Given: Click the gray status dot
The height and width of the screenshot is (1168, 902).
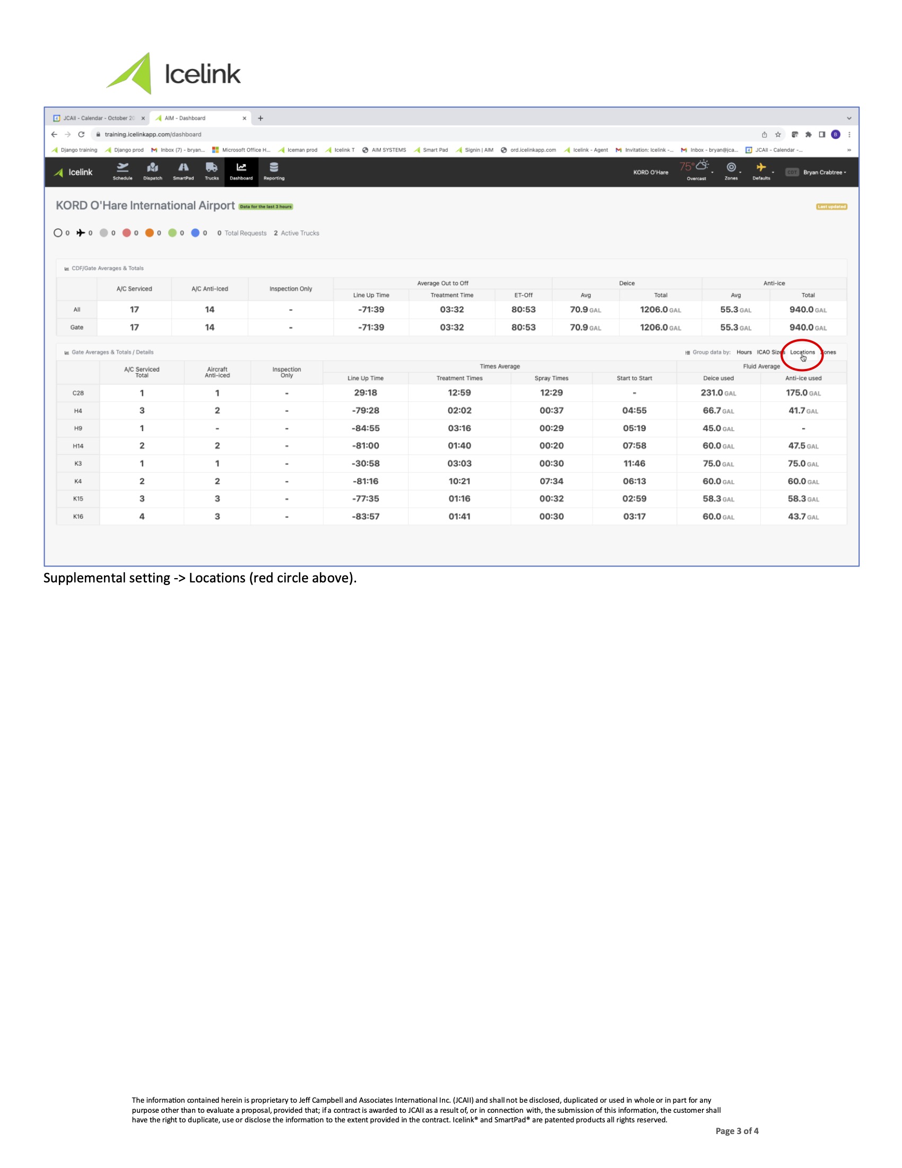Looking at the screenshot, I should pyautogui.click(x=103, y=233).
